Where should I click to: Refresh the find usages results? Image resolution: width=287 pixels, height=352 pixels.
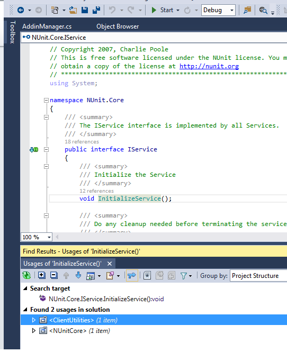pyautogui.click(x=26, y=275)
